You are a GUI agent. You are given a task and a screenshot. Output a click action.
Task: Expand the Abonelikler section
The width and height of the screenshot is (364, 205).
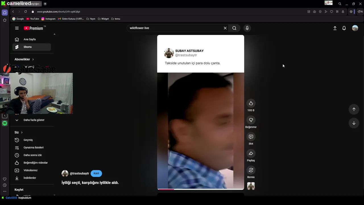pyautogui.click(x=24, y=59)
